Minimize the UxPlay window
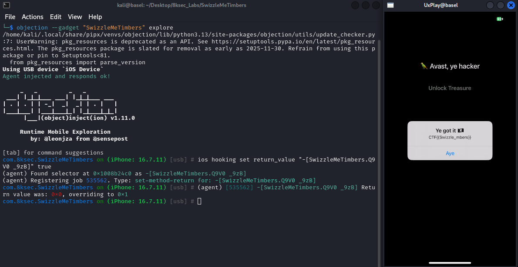This screenshot has width=518, height=267. [x=490, y=5]
